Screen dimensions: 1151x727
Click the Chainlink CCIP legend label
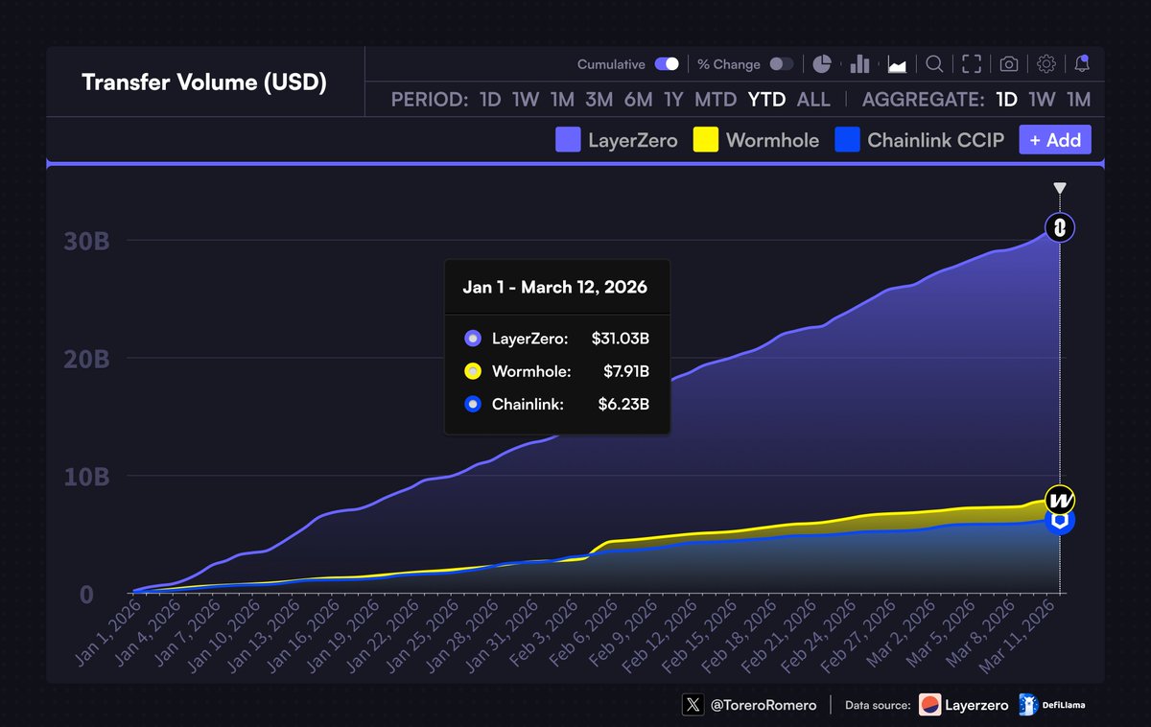(x=936, y=140)
